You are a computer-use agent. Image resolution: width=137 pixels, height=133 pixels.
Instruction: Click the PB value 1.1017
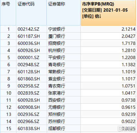tap(129, 79)
